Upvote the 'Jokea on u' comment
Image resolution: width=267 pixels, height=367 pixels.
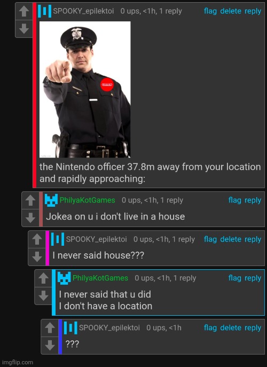(x=30, y=200)
